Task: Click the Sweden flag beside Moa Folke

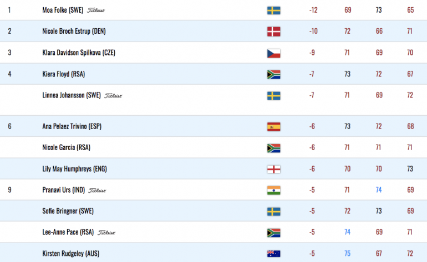Action: tap(274, 11)
